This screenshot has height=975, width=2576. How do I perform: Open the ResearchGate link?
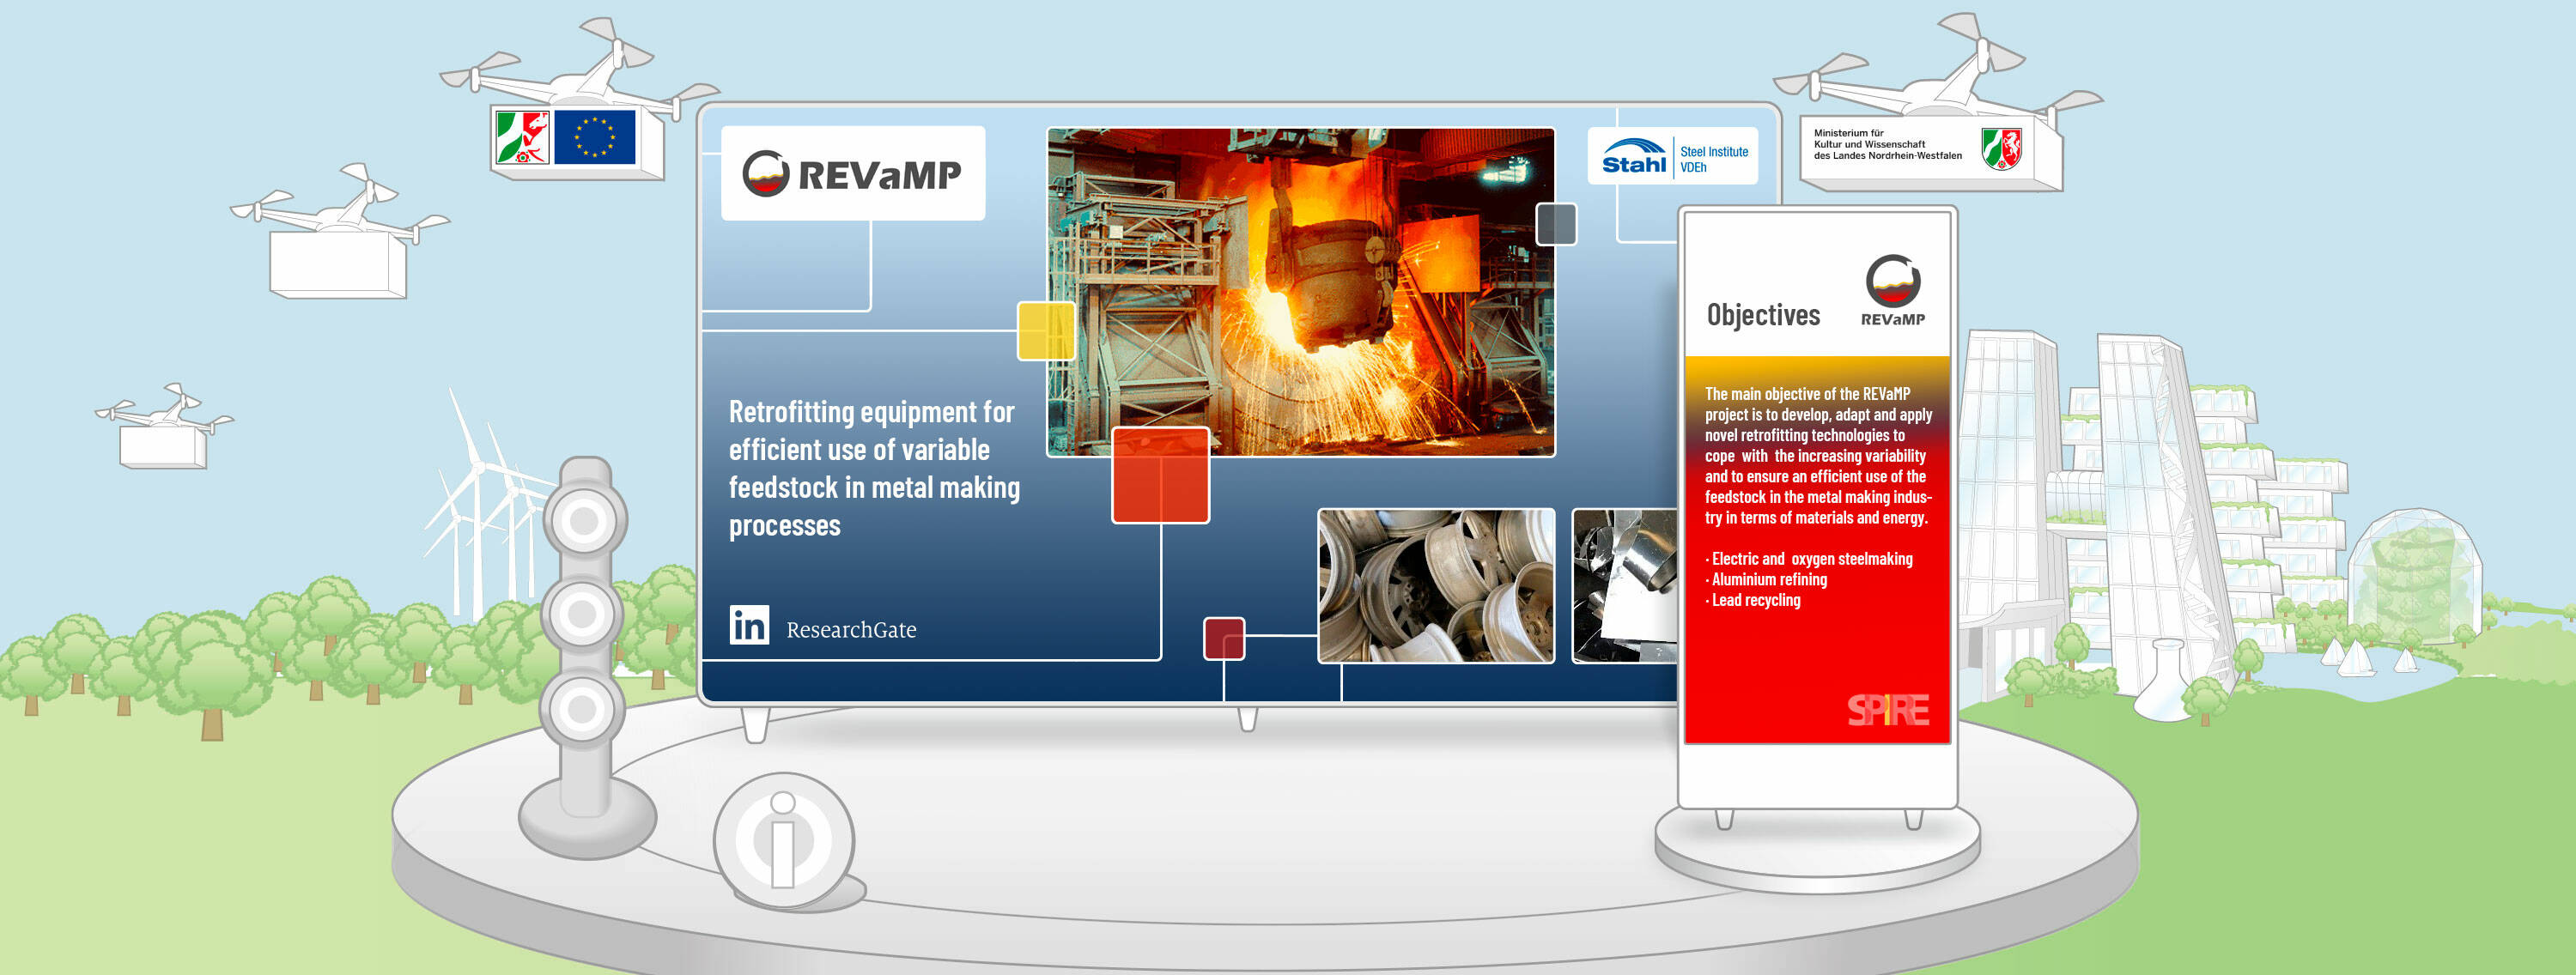point(851,630)
